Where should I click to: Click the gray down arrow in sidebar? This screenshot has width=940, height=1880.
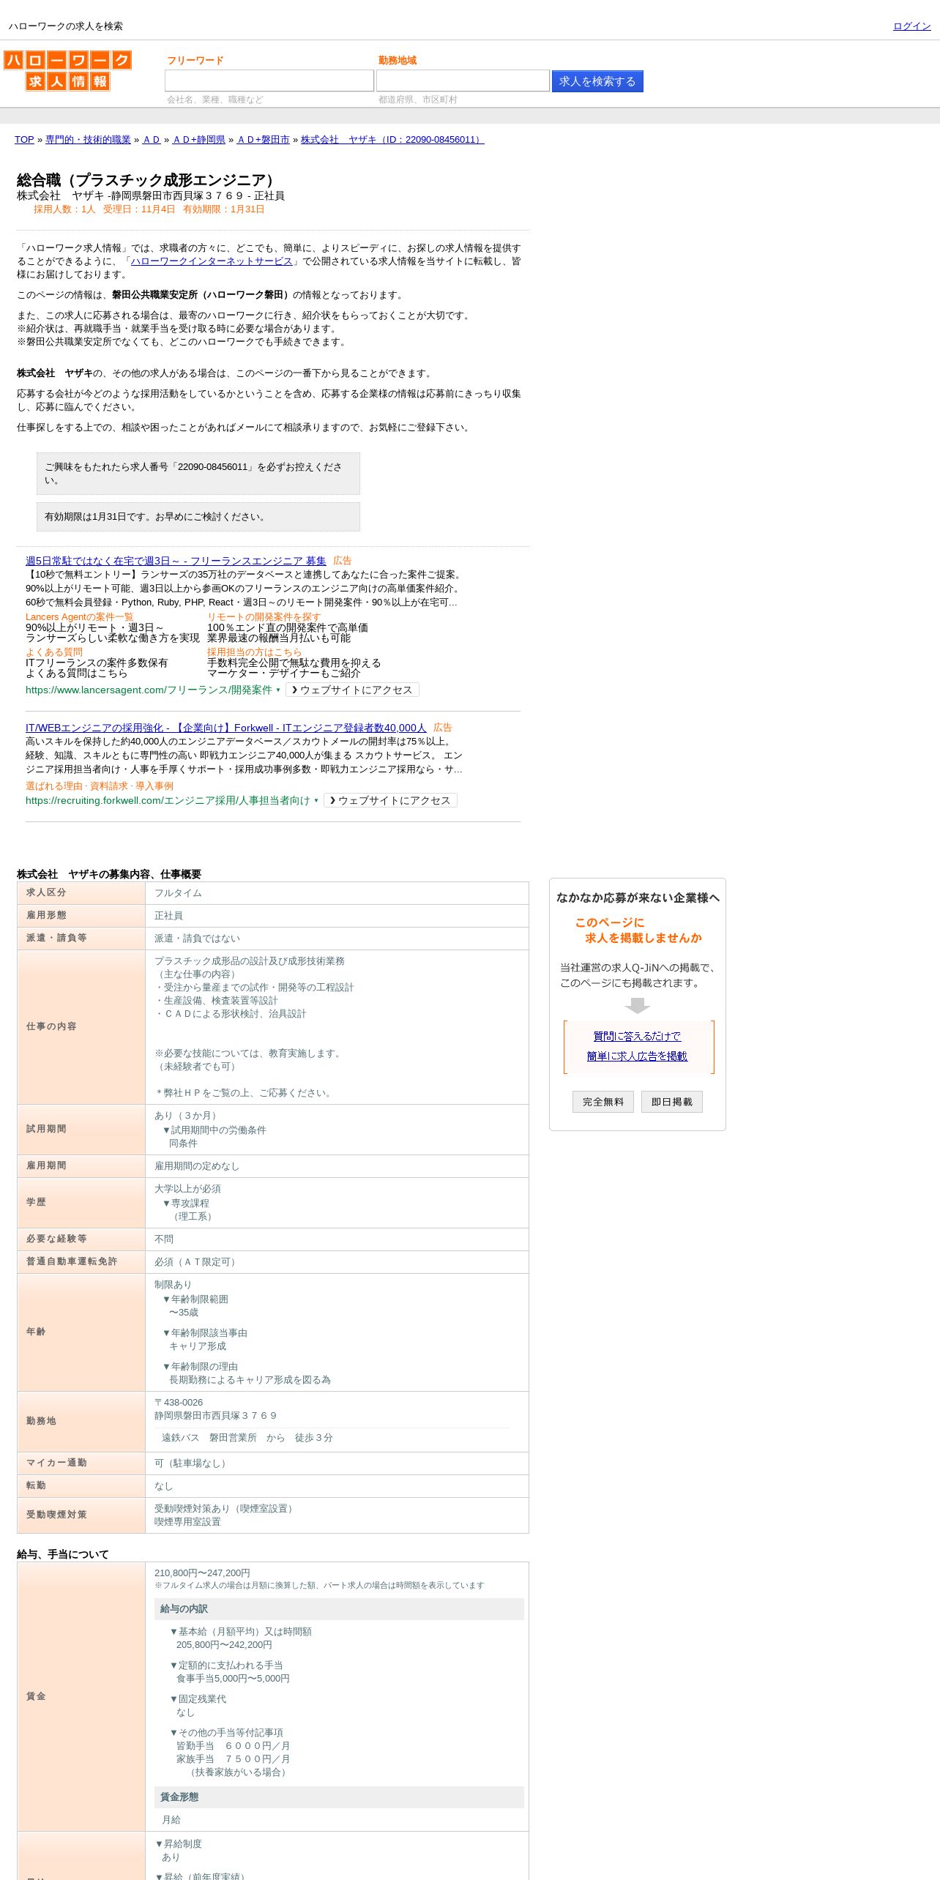coord(638,1006)
